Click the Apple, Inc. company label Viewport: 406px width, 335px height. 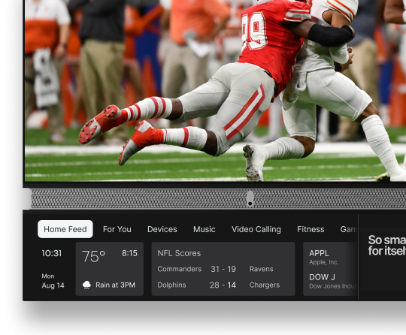pos(323,262)
